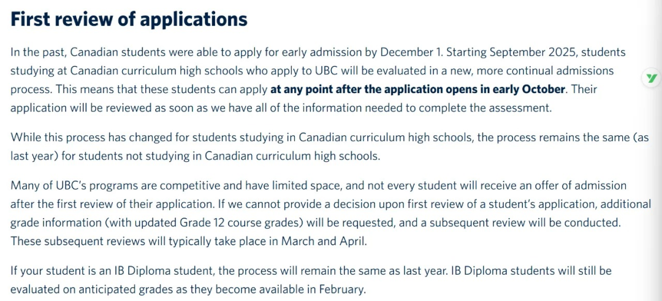The image size is (662, 301).
Task: Click the text "(as last year)"
Action: (x=637, y=137)
